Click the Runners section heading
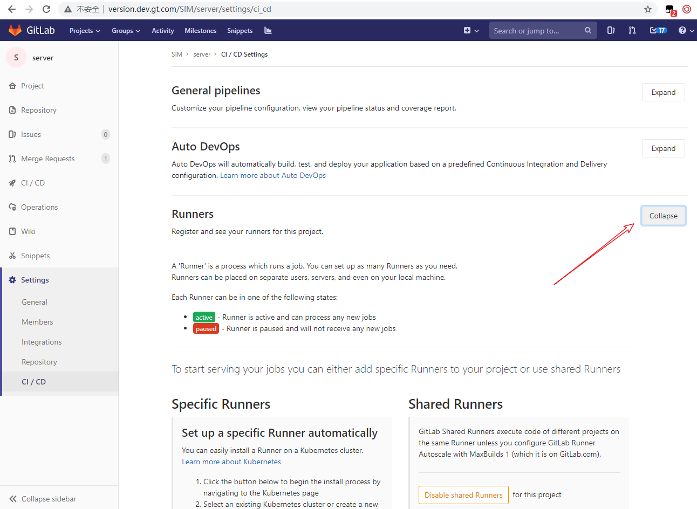The image size is (697, 509). 193,214
